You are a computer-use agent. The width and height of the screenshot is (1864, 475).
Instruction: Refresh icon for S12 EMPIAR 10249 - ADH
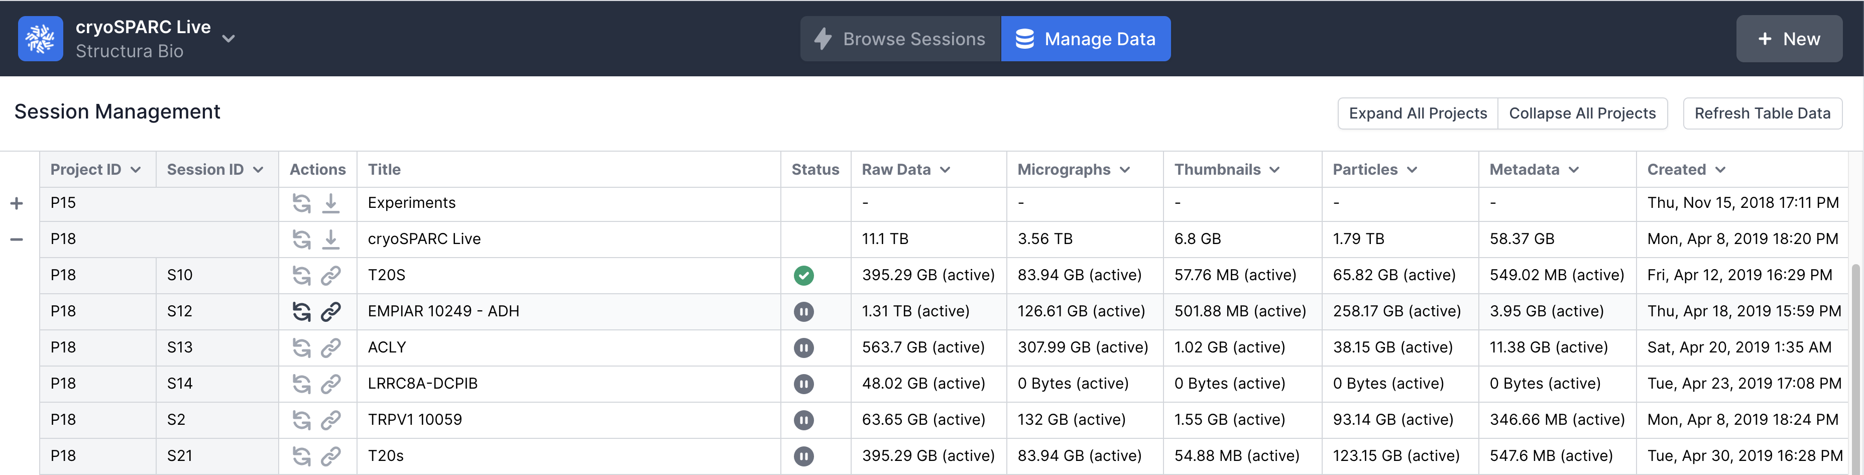[x=302, y=312]
